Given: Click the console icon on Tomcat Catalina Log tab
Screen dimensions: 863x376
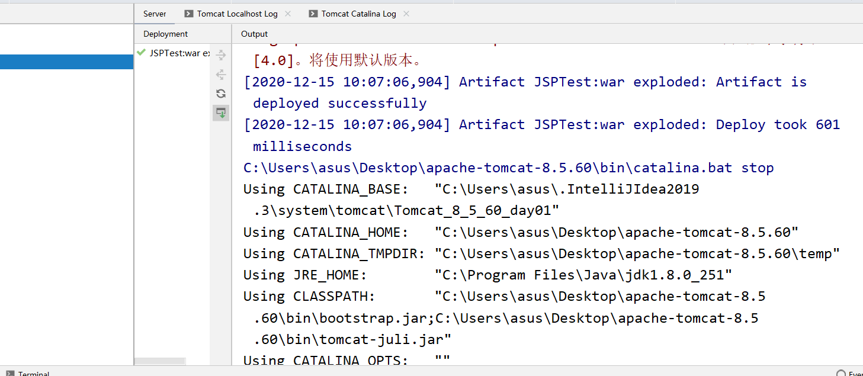Looking at the screenshot, I should pyautogui.click(x=313, y=14).
